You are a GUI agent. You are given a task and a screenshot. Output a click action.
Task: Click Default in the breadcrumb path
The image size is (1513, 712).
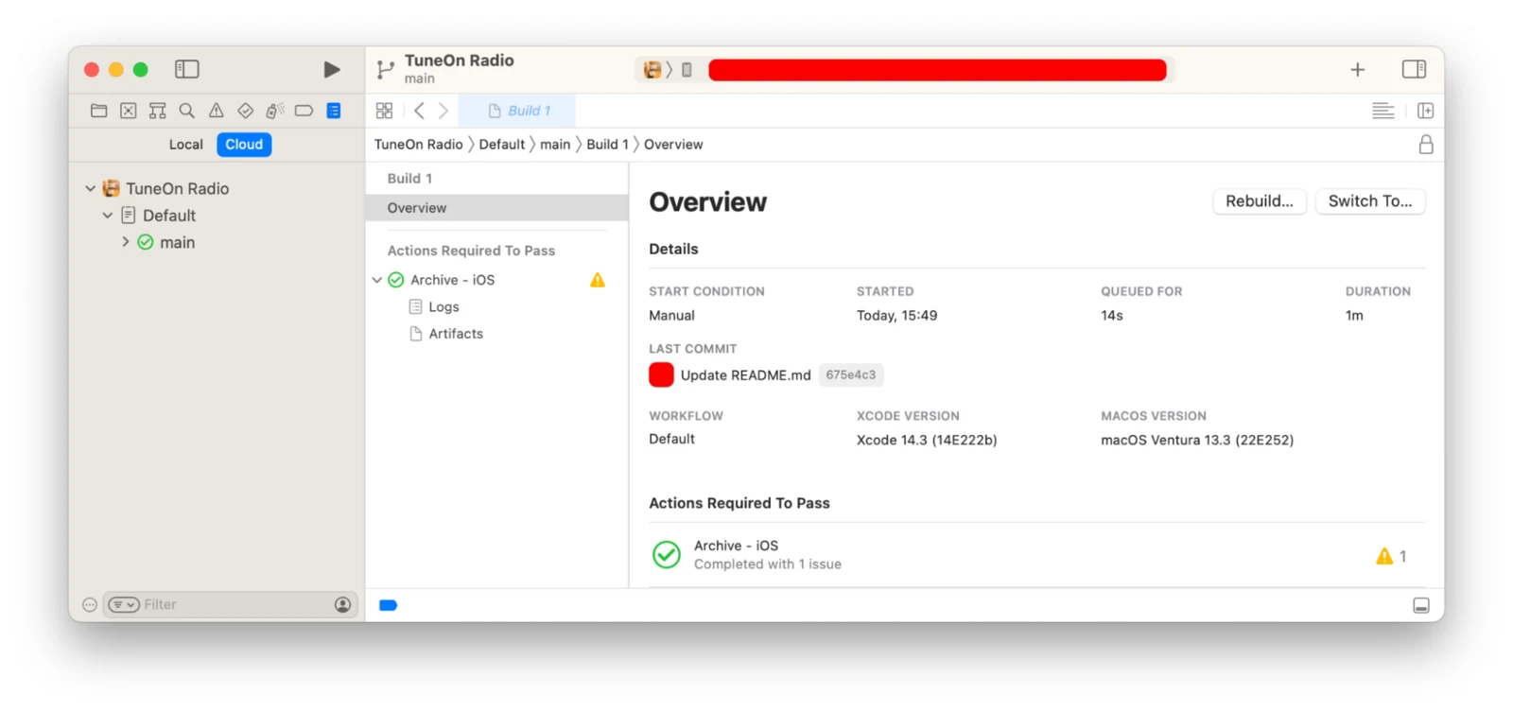pyautogui.click(x=501, y=145)
